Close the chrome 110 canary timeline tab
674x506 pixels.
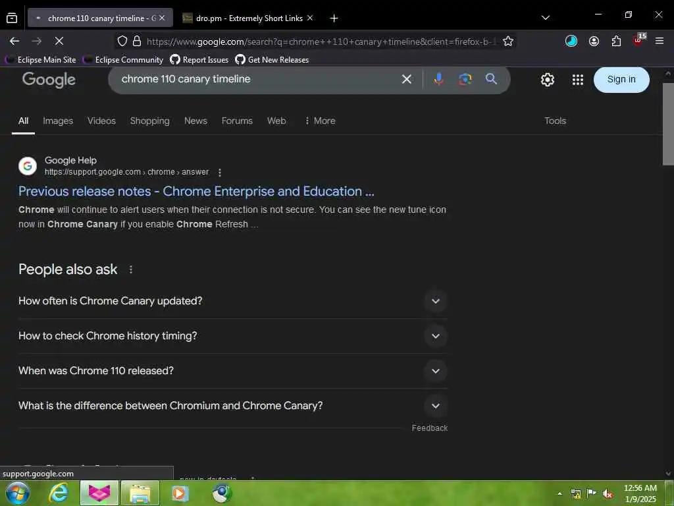(162, 18)
